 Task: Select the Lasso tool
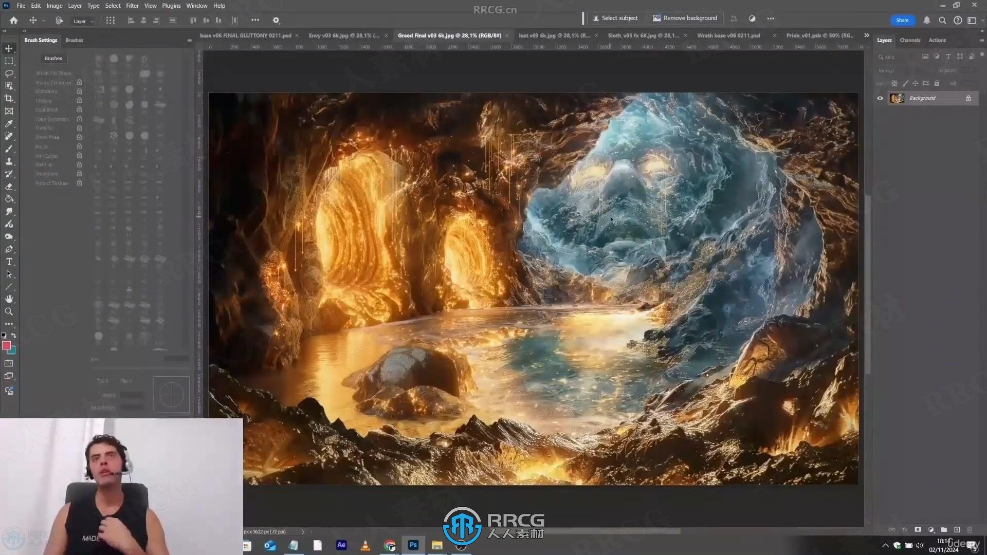pos(9,73)
